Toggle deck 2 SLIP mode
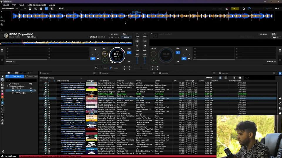 click(x=178, y=48)
